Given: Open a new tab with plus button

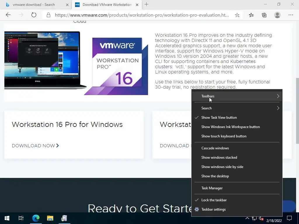Looking at the screenshot, I should tap(147, 4).
